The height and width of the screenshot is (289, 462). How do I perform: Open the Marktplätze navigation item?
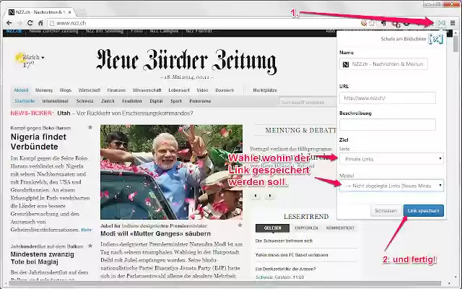265,90
